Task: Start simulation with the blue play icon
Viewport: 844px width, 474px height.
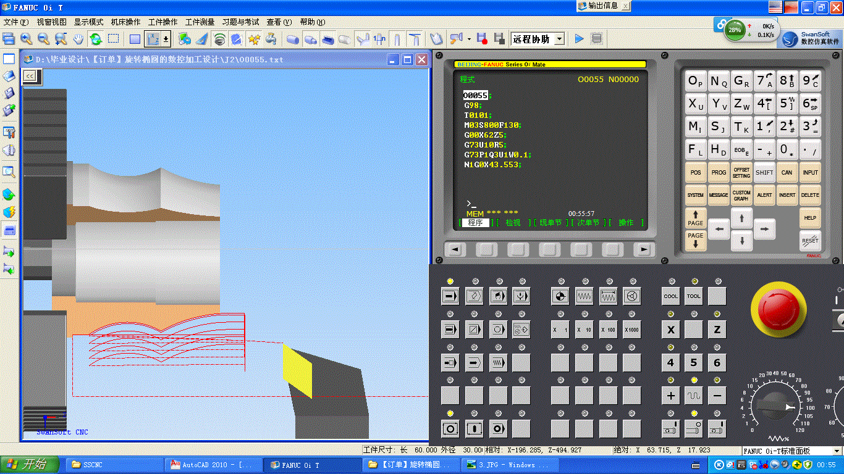Action: 579,39
